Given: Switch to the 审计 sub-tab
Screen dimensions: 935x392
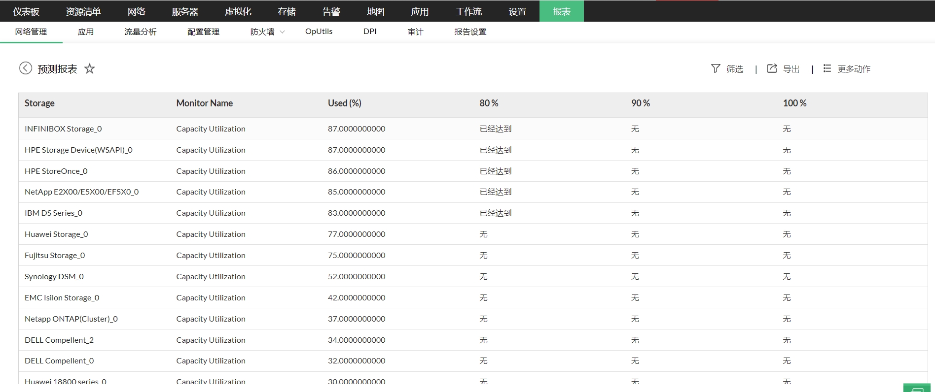Looking at the screenshot, I should coord(416,32).
